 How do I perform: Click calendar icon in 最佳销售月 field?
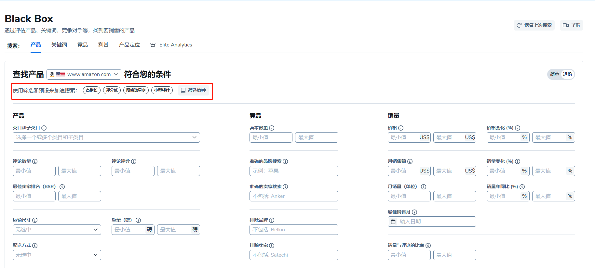(393, 222)
